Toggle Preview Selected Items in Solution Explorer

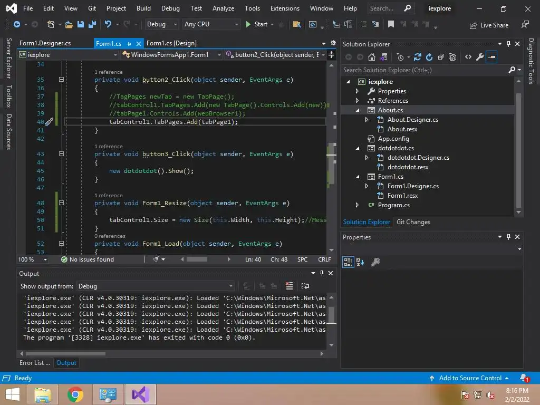491,57
